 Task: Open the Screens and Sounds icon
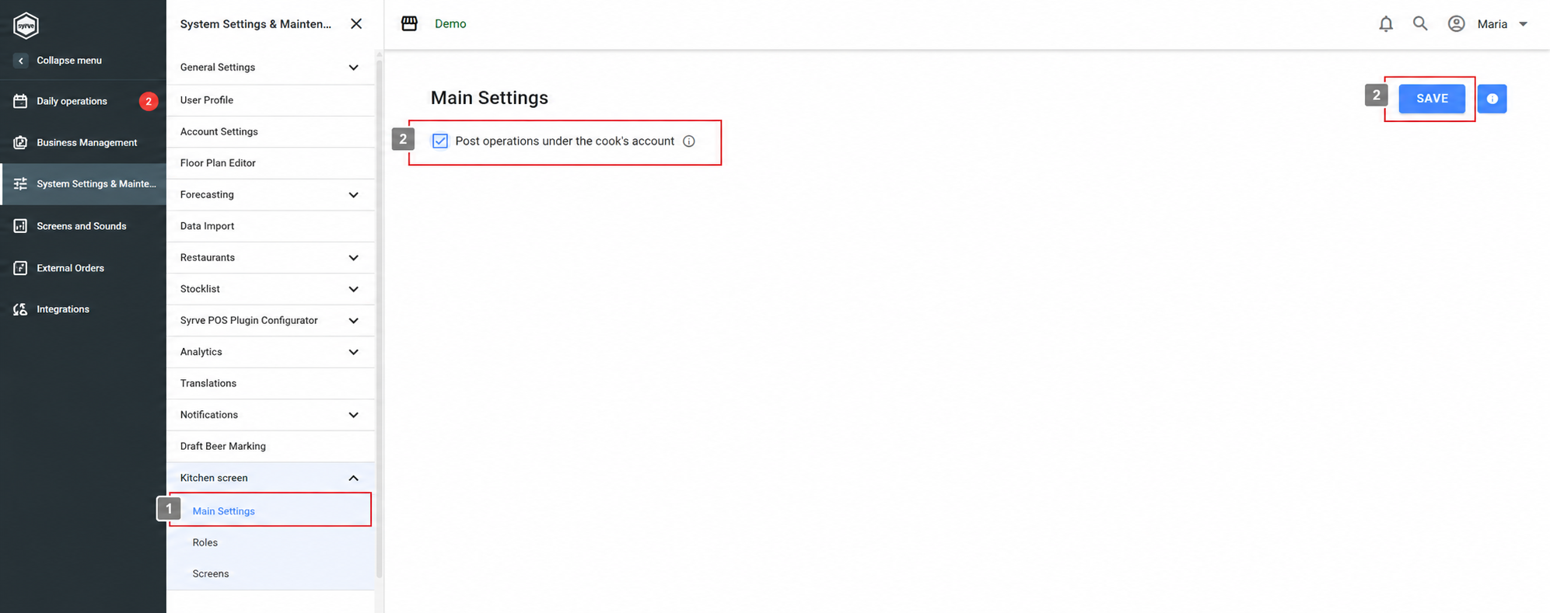click(x=20, y=226)
